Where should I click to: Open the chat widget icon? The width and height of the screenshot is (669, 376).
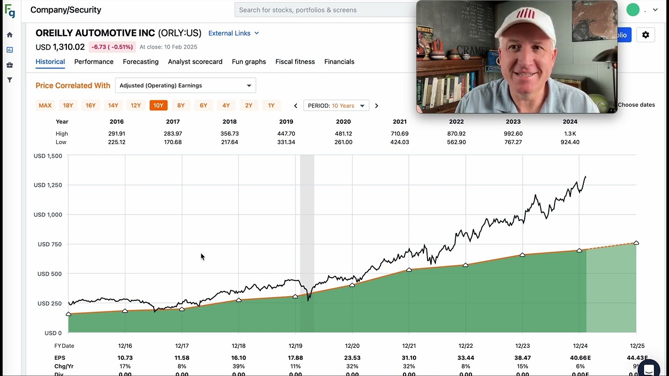click(649, 369)
